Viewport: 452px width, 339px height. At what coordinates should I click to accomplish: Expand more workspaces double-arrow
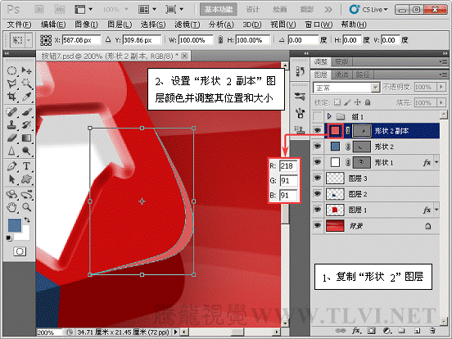pos(328,10)
